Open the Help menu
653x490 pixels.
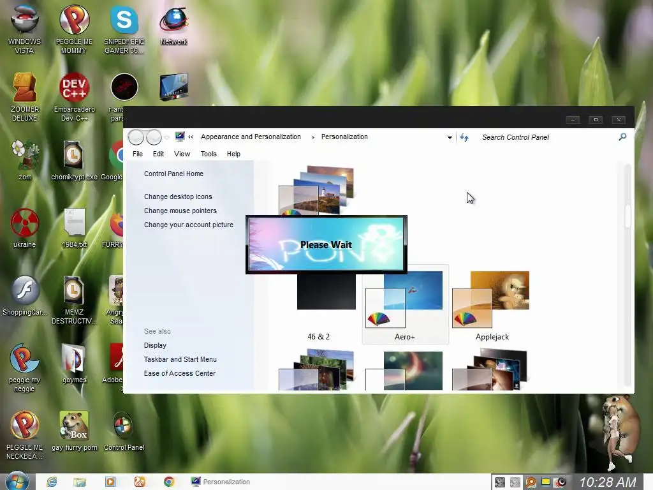(x=233, y=154)
